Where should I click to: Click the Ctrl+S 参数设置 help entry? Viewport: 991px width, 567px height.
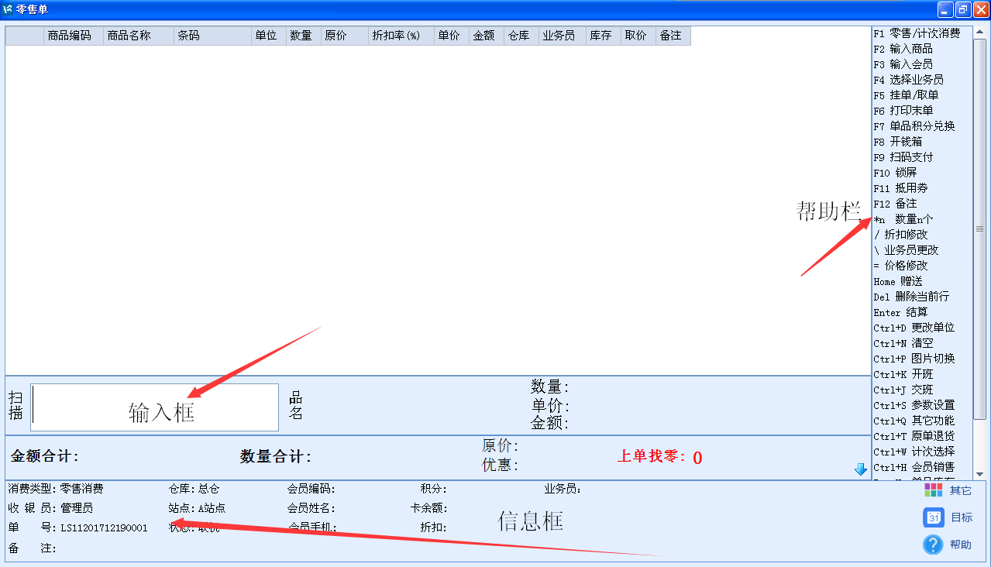pyautogui.click(x=914, y=405)
